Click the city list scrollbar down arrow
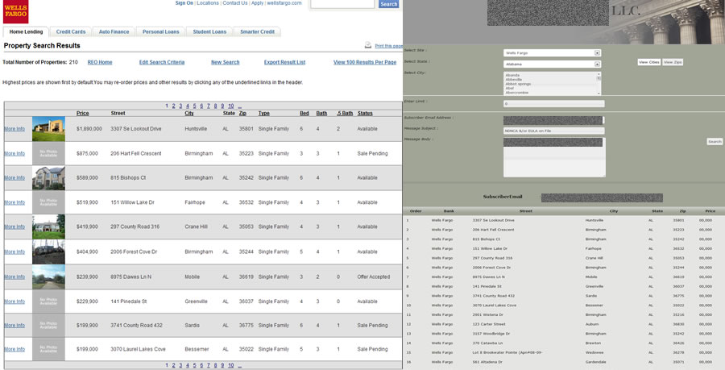Screen dimensions: 725x370 point(599,93)
